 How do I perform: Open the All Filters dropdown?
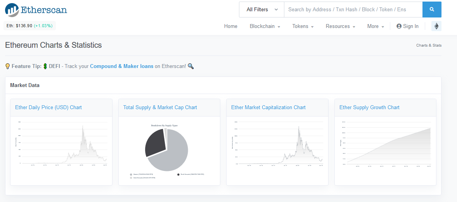pos(262,10)
